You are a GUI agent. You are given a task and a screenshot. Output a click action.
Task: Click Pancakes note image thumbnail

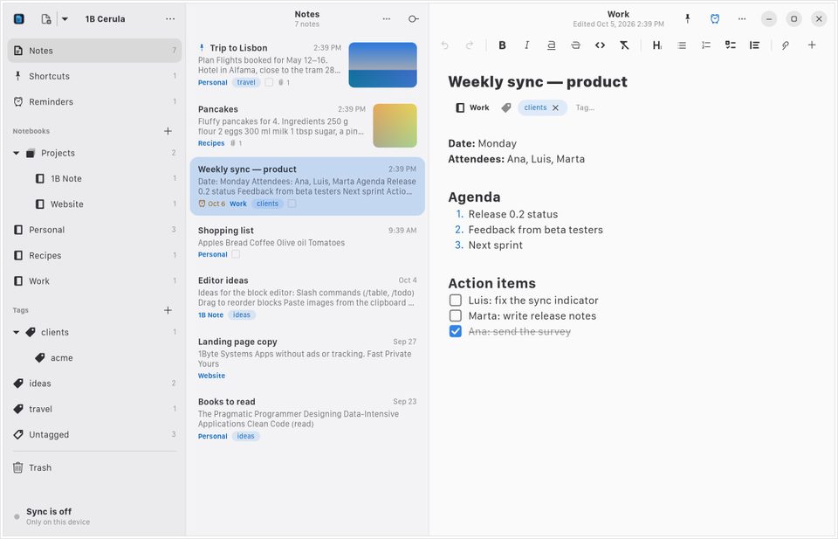(395, 126)
